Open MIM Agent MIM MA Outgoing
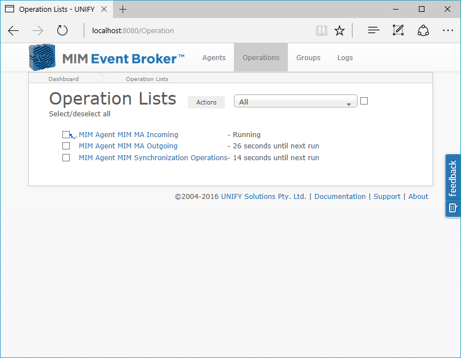461x358 pixels. [x=128, y=146]
